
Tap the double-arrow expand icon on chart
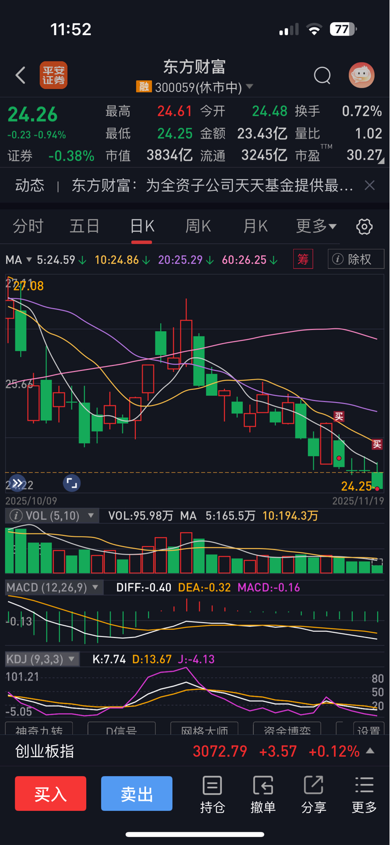(17, 484)
